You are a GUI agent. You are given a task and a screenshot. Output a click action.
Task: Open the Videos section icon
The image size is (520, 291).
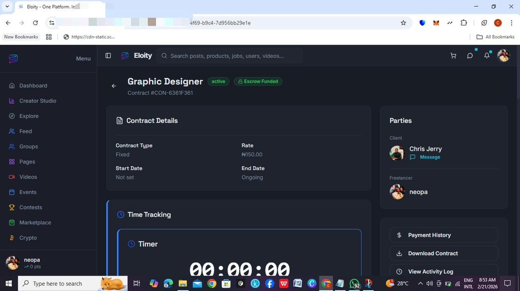point(11,177)
